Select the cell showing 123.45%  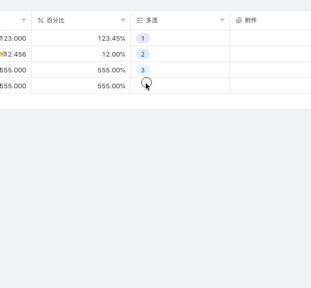81,38
